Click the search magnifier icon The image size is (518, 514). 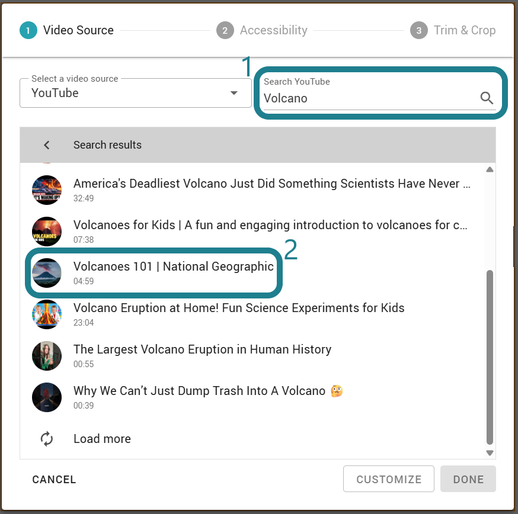(486, 98)
